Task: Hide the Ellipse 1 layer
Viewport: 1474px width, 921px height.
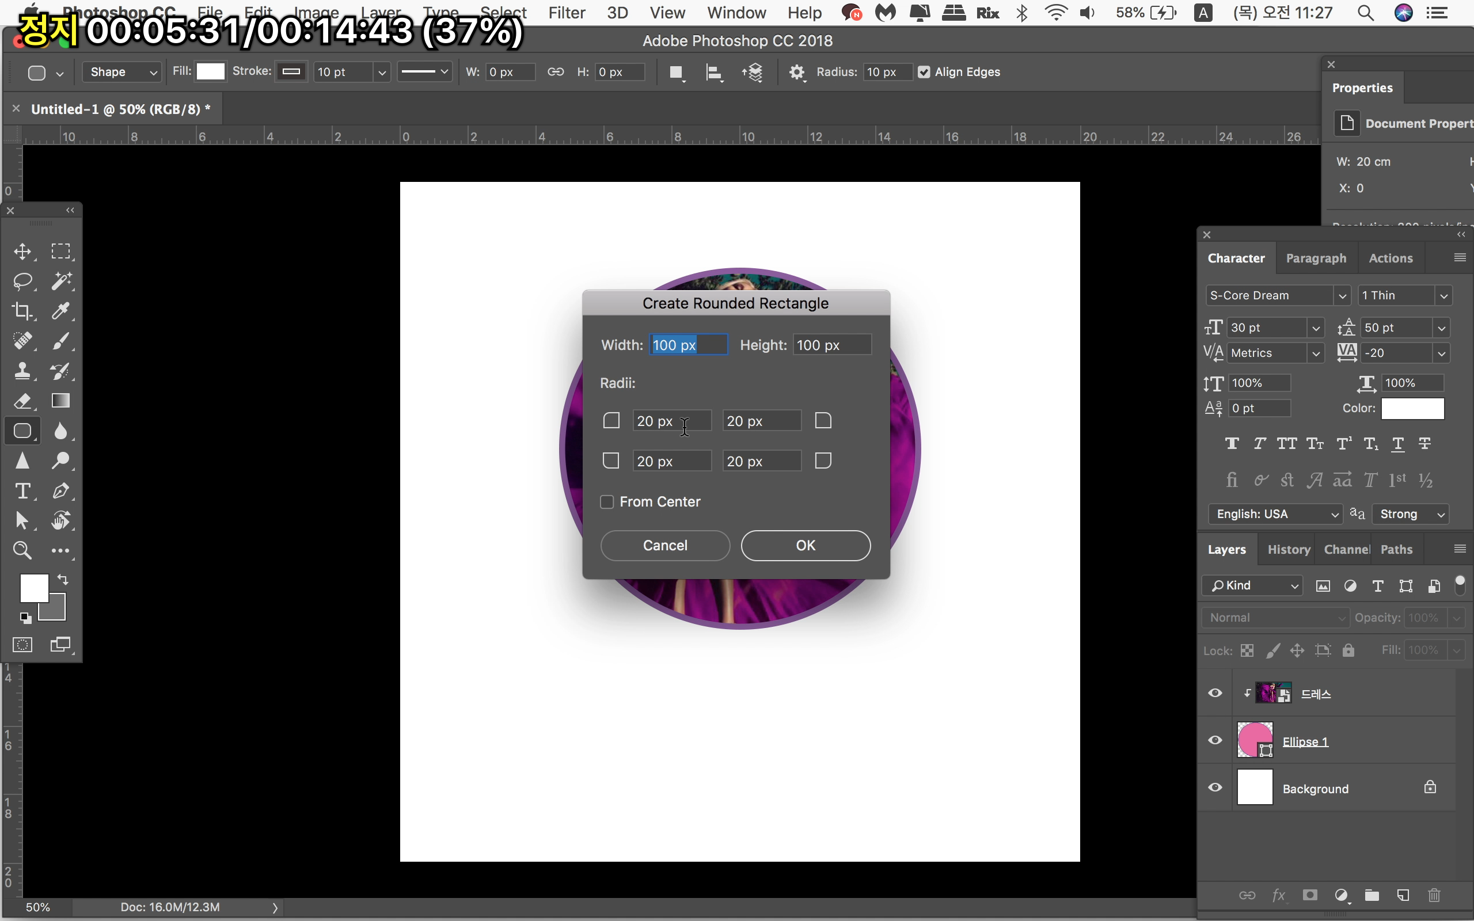Action: (x=1215, y=741)
